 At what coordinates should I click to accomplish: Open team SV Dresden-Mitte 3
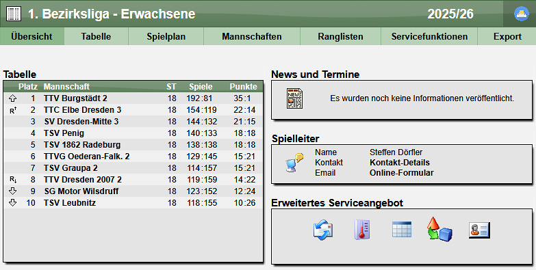pyautogui.click(x=81, y=122)
